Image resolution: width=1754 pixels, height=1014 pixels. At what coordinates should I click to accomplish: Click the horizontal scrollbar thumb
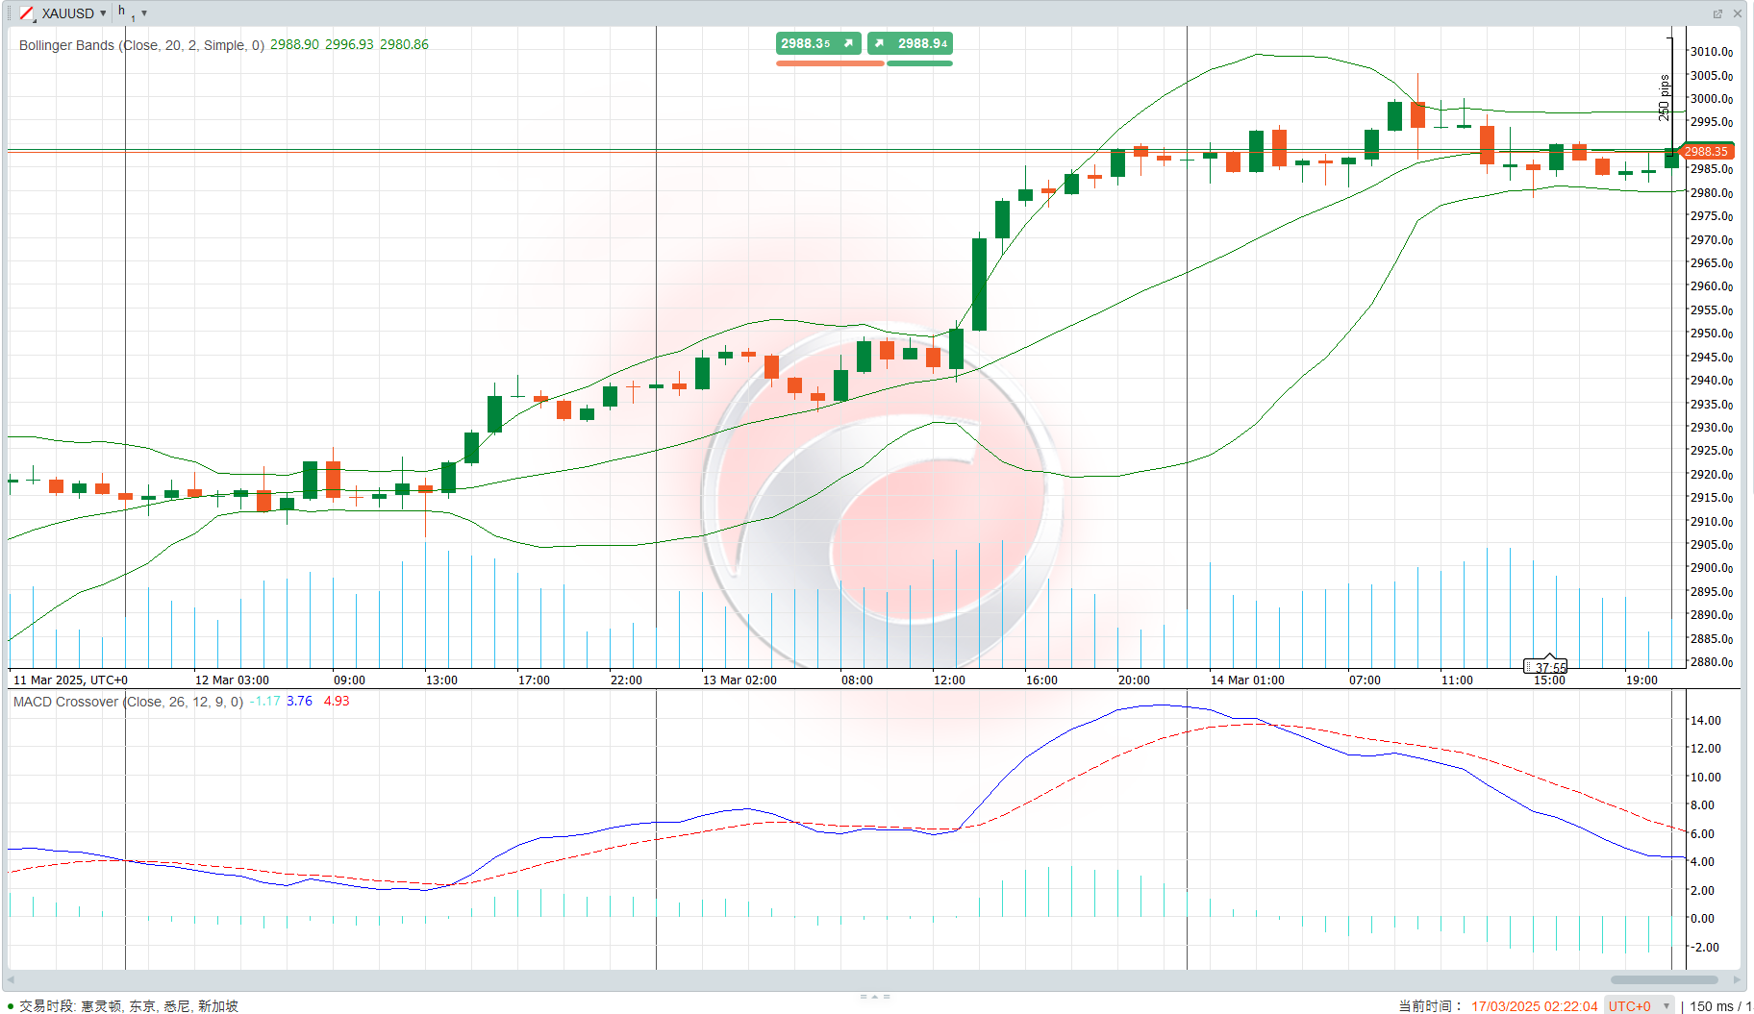click(1665, 980)
